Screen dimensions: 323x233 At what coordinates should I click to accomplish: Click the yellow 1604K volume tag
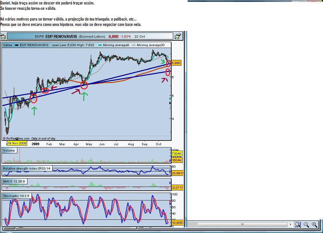pyautogui.click(x=177, y=160)
